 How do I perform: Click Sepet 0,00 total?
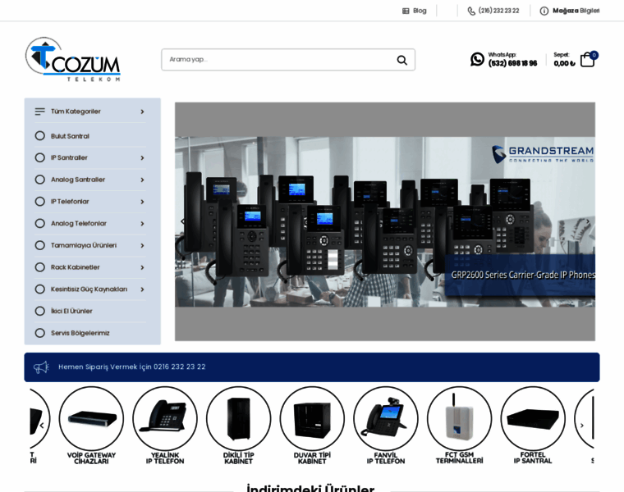coord(564,63)
